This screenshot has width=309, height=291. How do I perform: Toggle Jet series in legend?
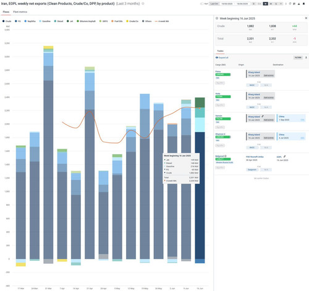pyautogui.click(x=70, y=21)
